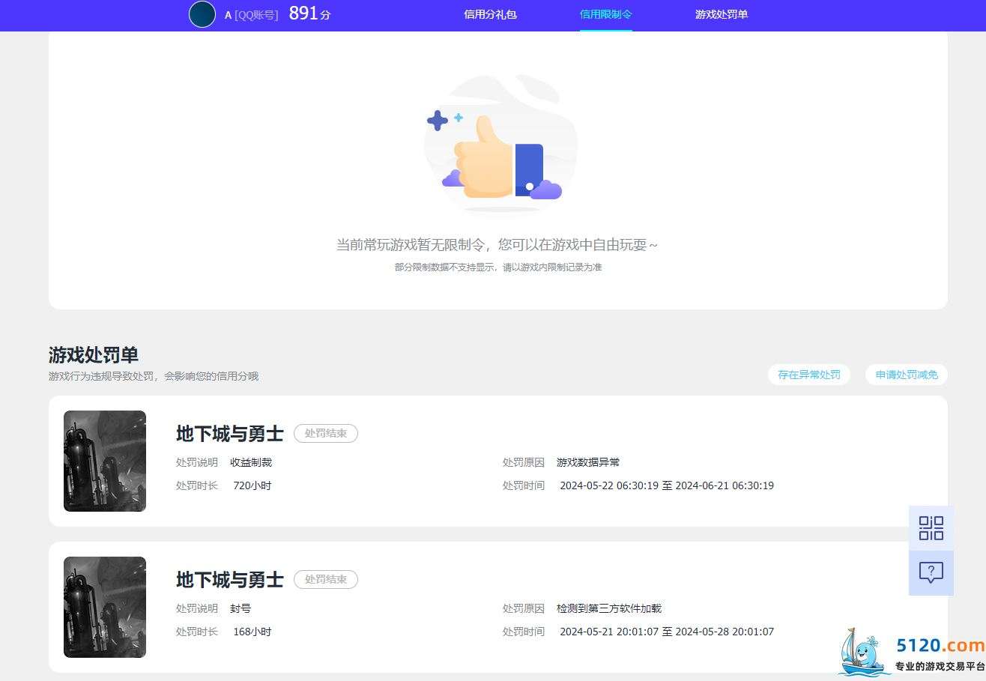Click the user avatar icon

202,14
